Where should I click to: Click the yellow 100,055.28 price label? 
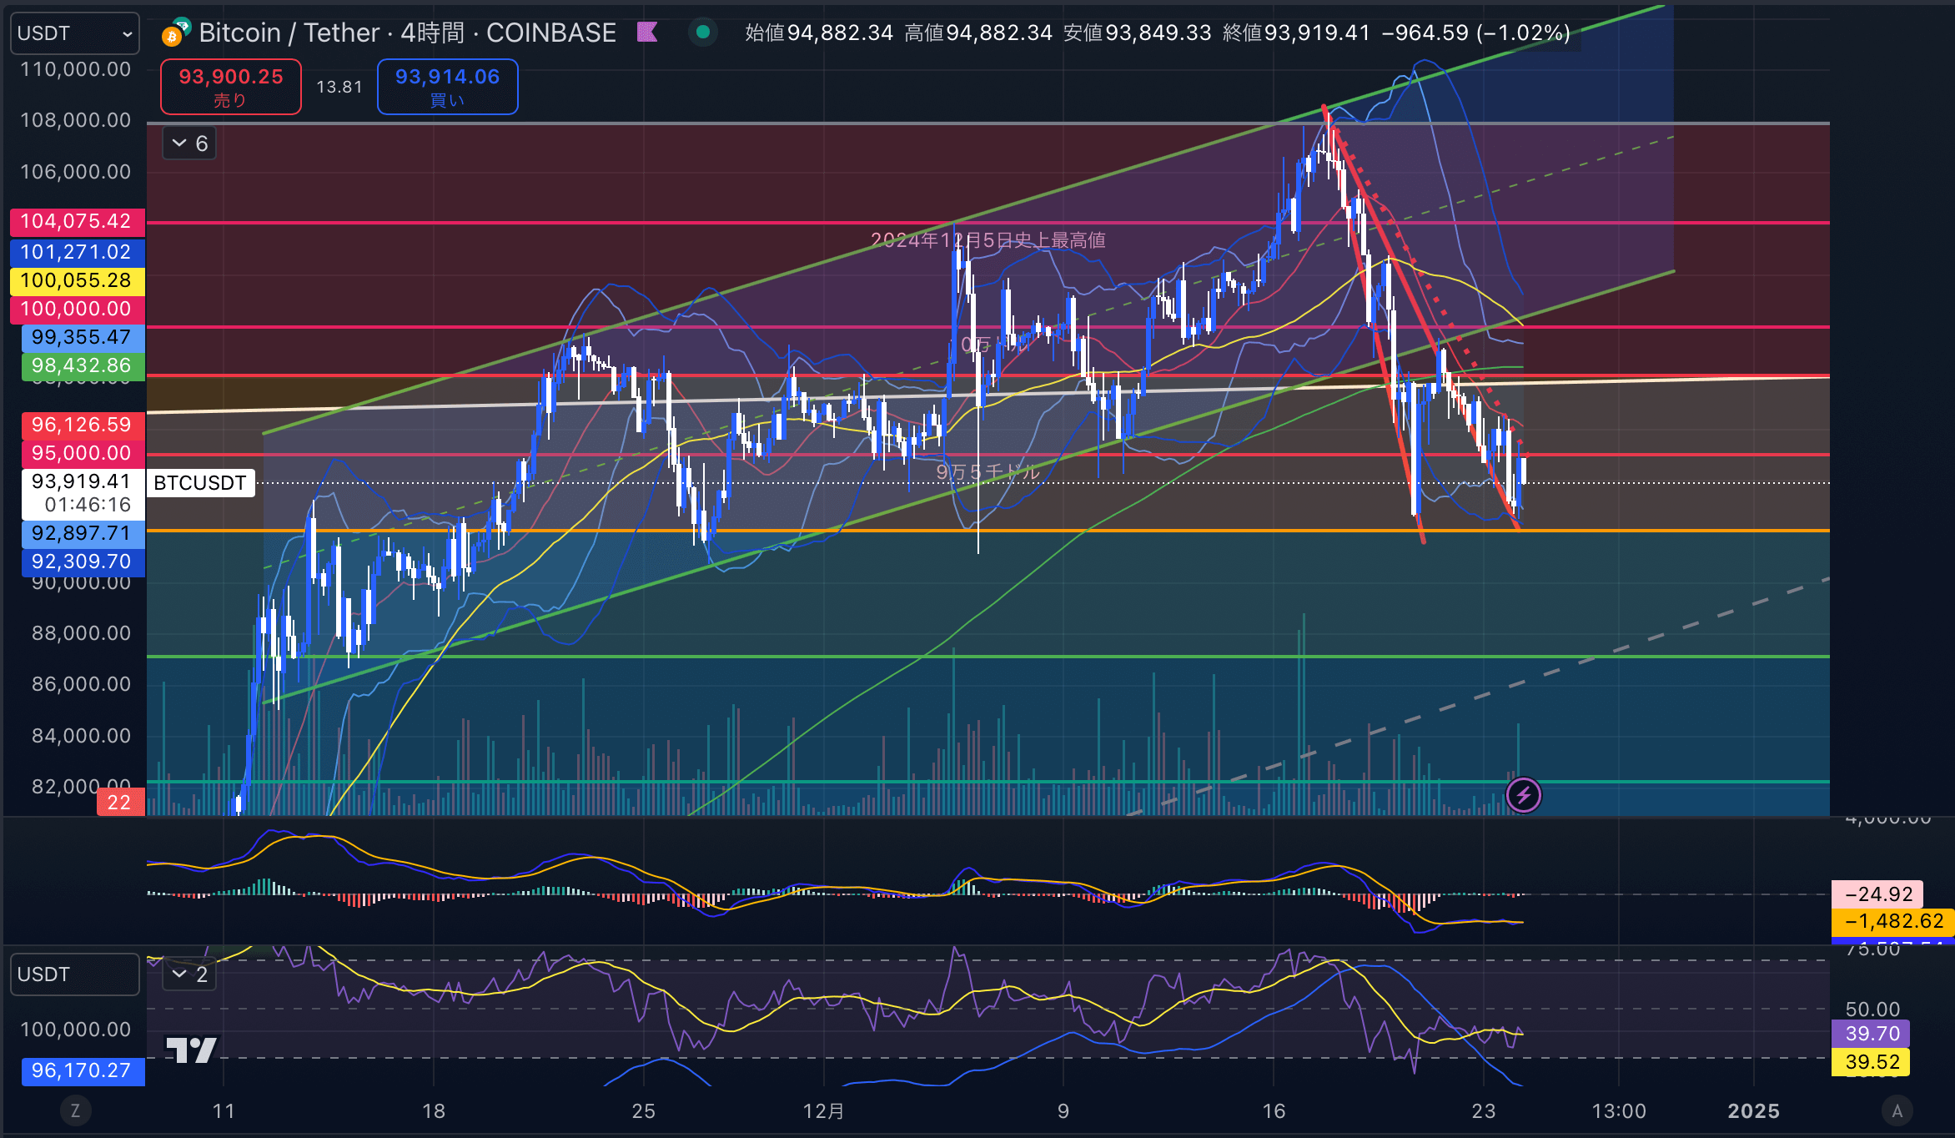(x=77, y=280)
